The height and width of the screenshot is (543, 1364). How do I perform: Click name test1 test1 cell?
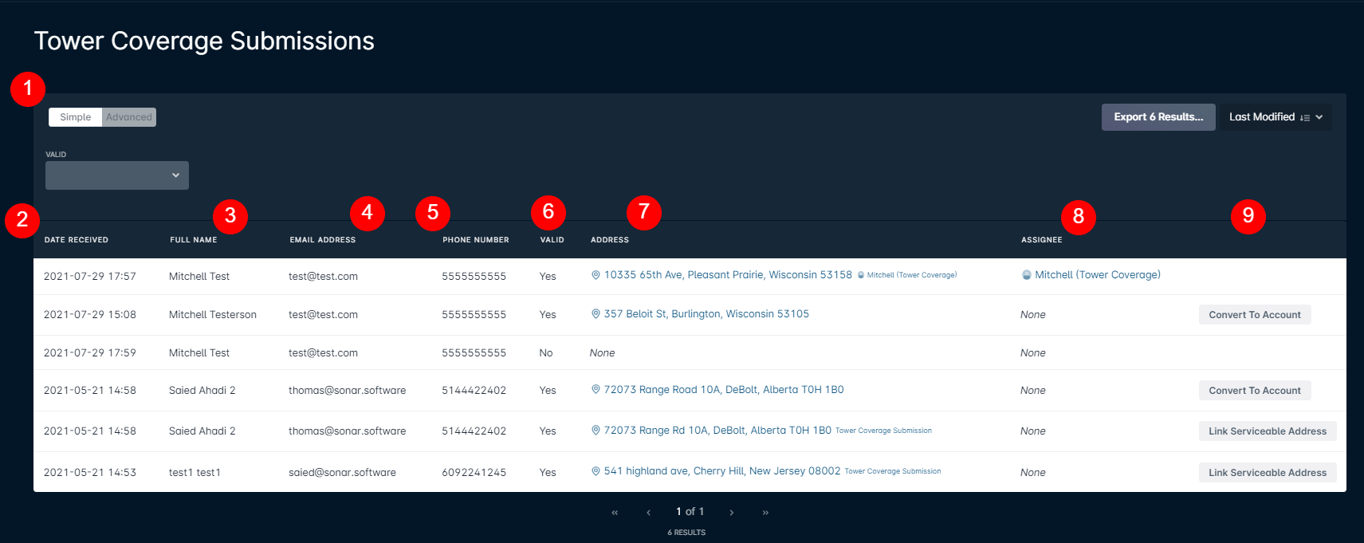point(195,473)
